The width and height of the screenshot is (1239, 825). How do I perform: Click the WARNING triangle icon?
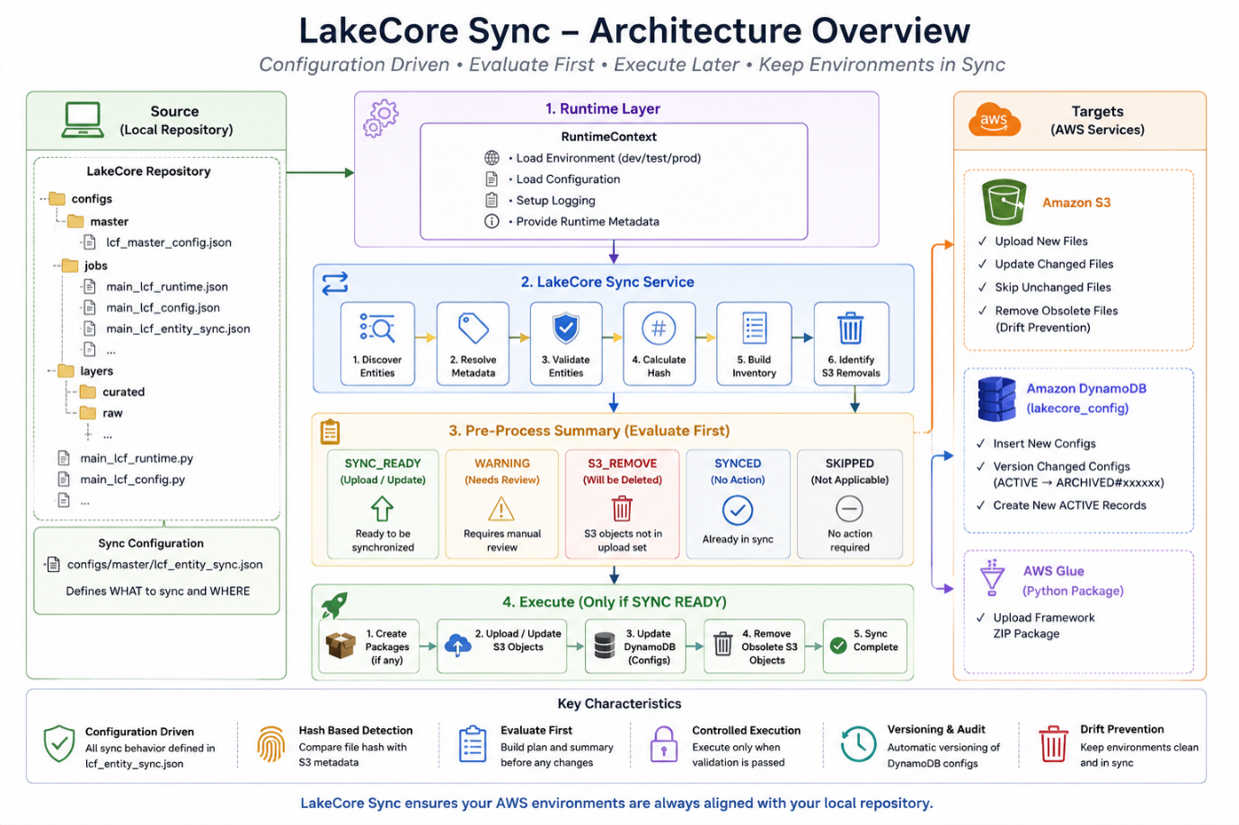click(x=501, y=509)
